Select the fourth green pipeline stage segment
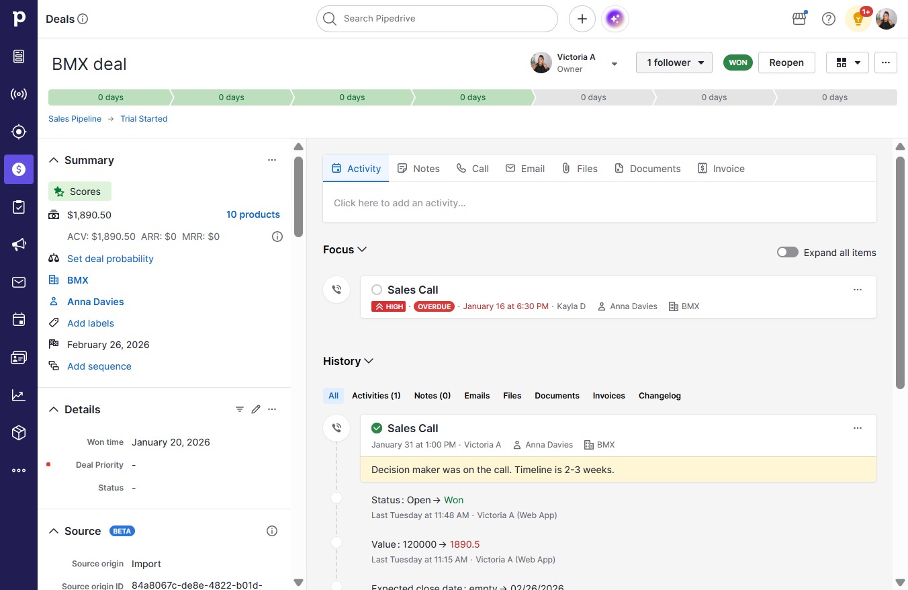The height and width of the screenshot is (590, 908). pos(473,97)
